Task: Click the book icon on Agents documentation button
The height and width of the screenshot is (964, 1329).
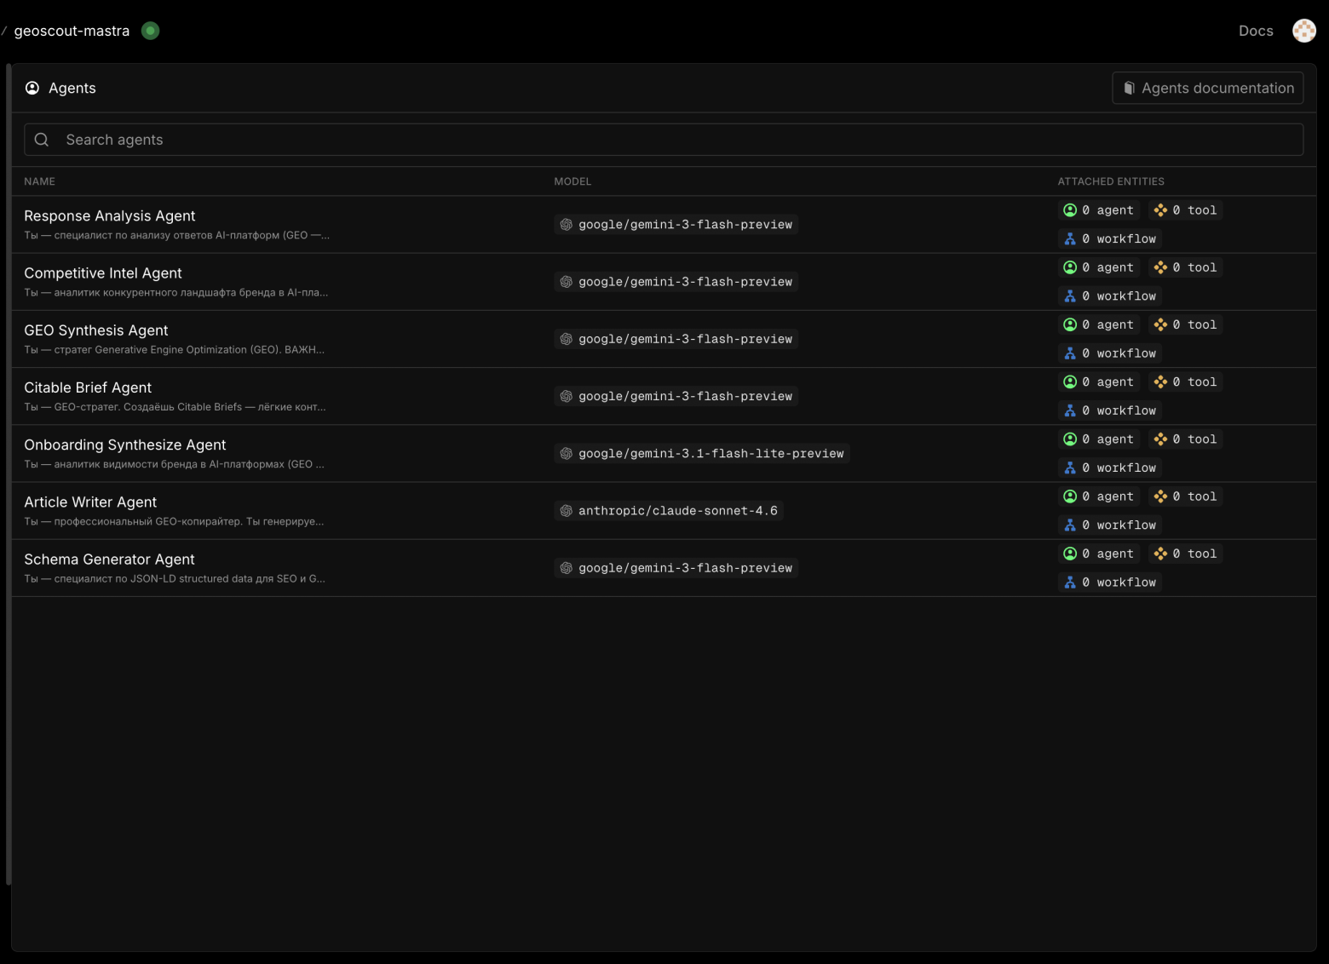Action: pyautogui.click(x=1129, y=89)
